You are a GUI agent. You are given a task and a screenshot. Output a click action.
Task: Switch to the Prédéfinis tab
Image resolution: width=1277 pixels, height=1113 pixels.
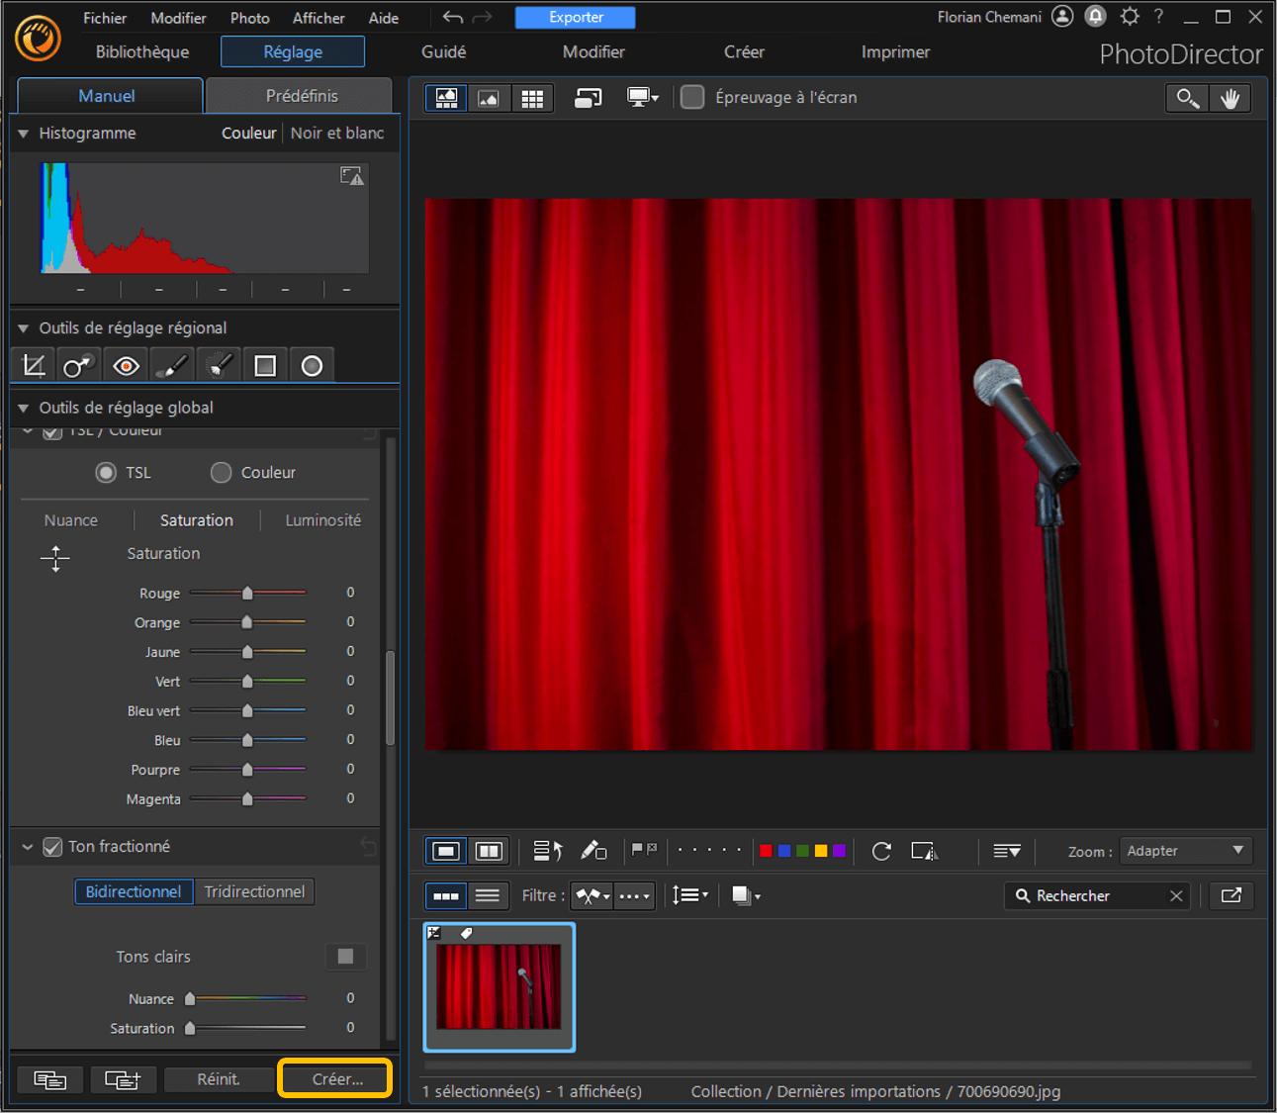click(302, 96)
